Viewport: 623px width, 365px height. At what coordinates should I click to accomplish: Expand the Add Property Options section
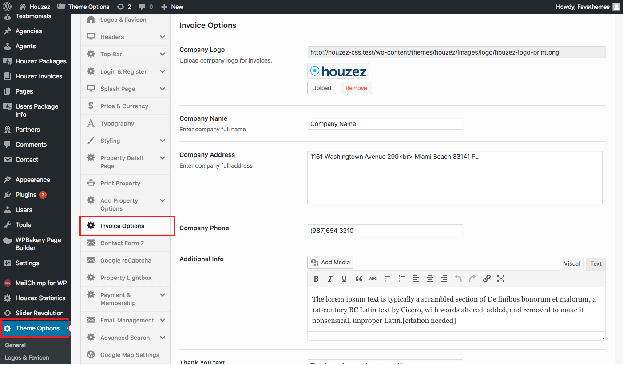tap(125, 204)
